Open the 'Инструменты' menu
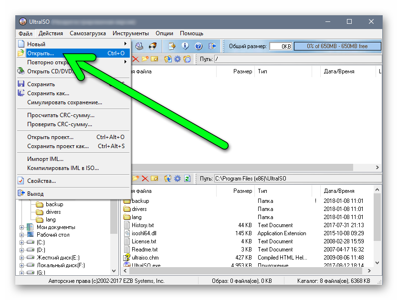This screenshot has width=398, height=300. (x=130, y=33)
